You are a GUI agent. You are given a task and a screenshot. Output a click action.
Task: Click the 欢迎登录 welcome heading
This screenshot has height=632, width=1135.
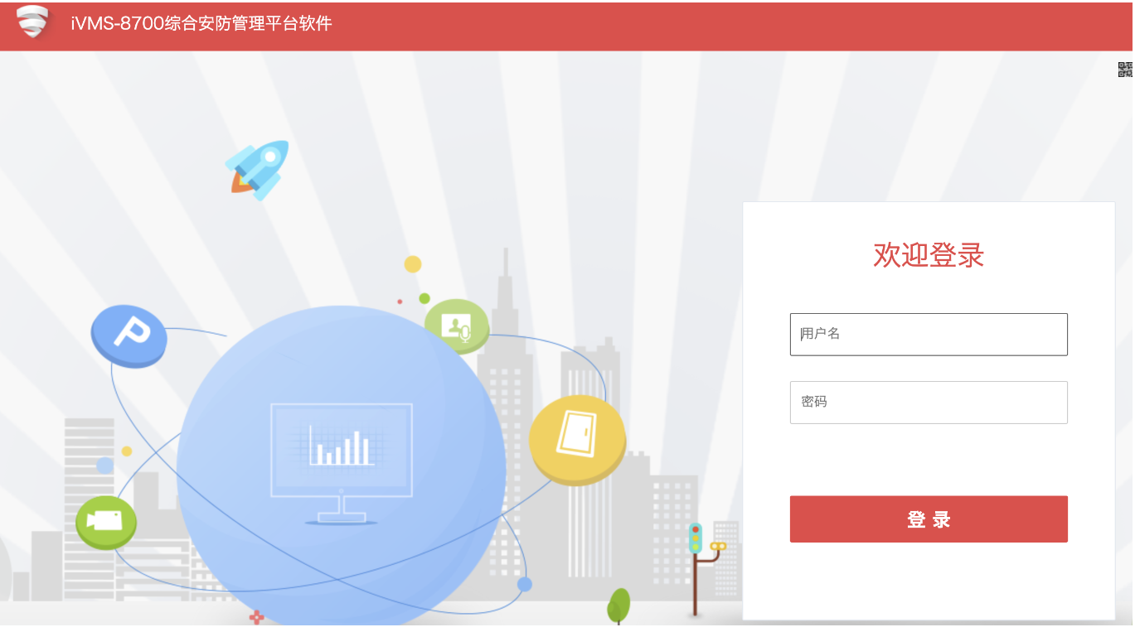[929, 255]
